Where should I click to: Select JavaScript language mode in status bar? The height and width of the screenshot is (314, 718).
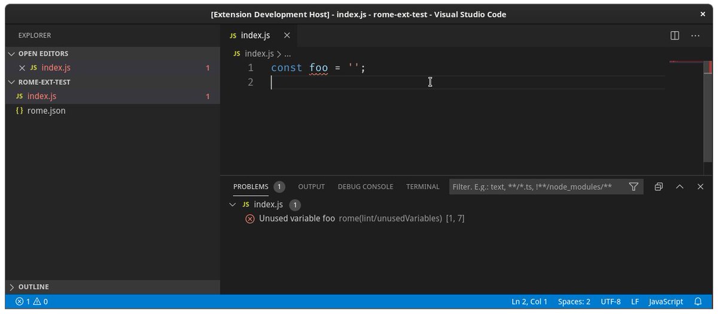click(x=666, y=301)
